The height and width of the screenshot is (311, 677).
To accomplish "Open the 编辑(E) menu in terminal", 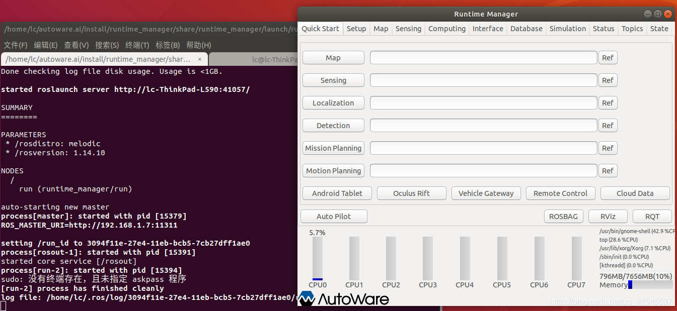I will coord(46,45).
